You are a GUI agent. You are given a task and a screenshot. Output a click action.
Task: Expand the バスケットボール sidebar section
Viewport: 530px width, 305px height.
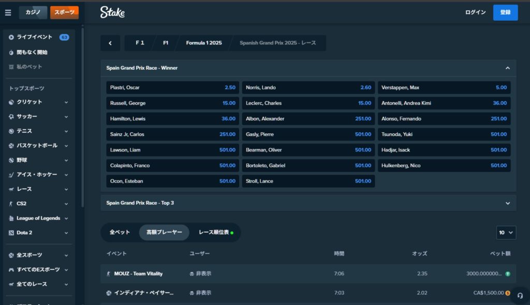click(66, 146)
